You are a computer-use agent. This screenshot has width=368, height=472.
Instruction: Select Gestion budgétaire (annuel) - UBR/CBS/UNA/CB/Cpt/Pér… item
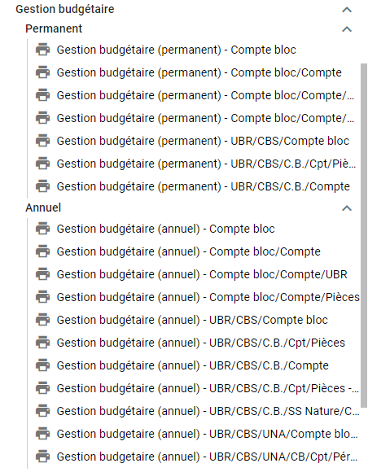tap(207, 457)
